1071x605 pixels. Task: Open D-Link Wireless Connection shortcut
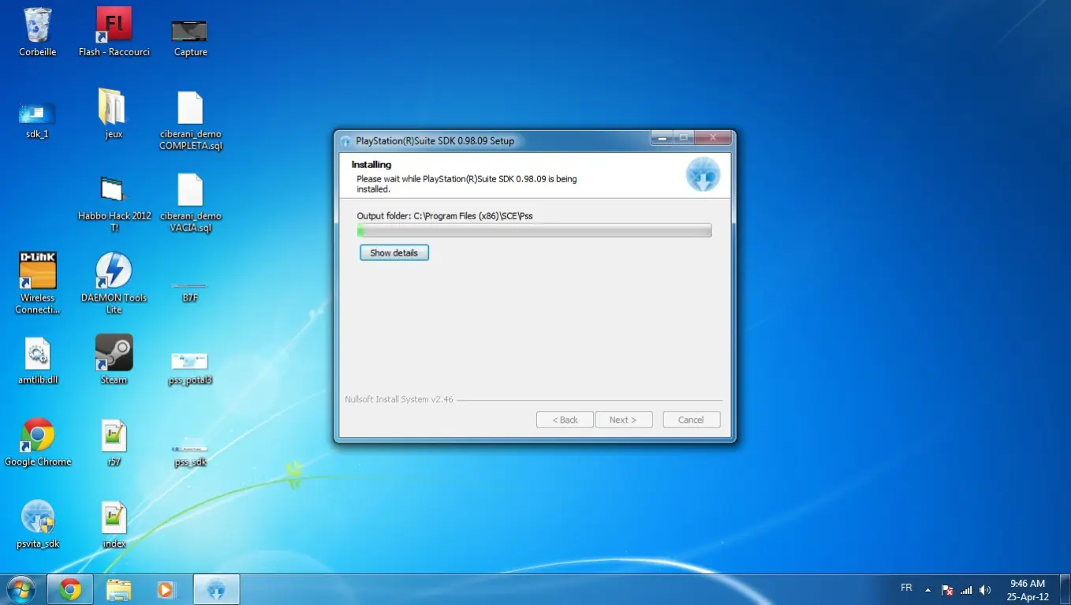(x=38, y=282)
